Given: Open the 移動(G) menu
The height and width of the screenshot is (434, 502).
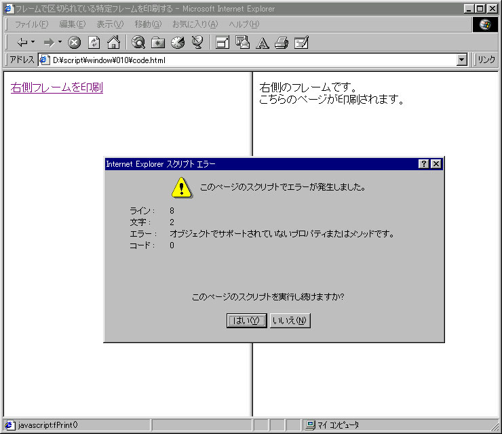Looking at the screenshot, I should tap(149, 24).
